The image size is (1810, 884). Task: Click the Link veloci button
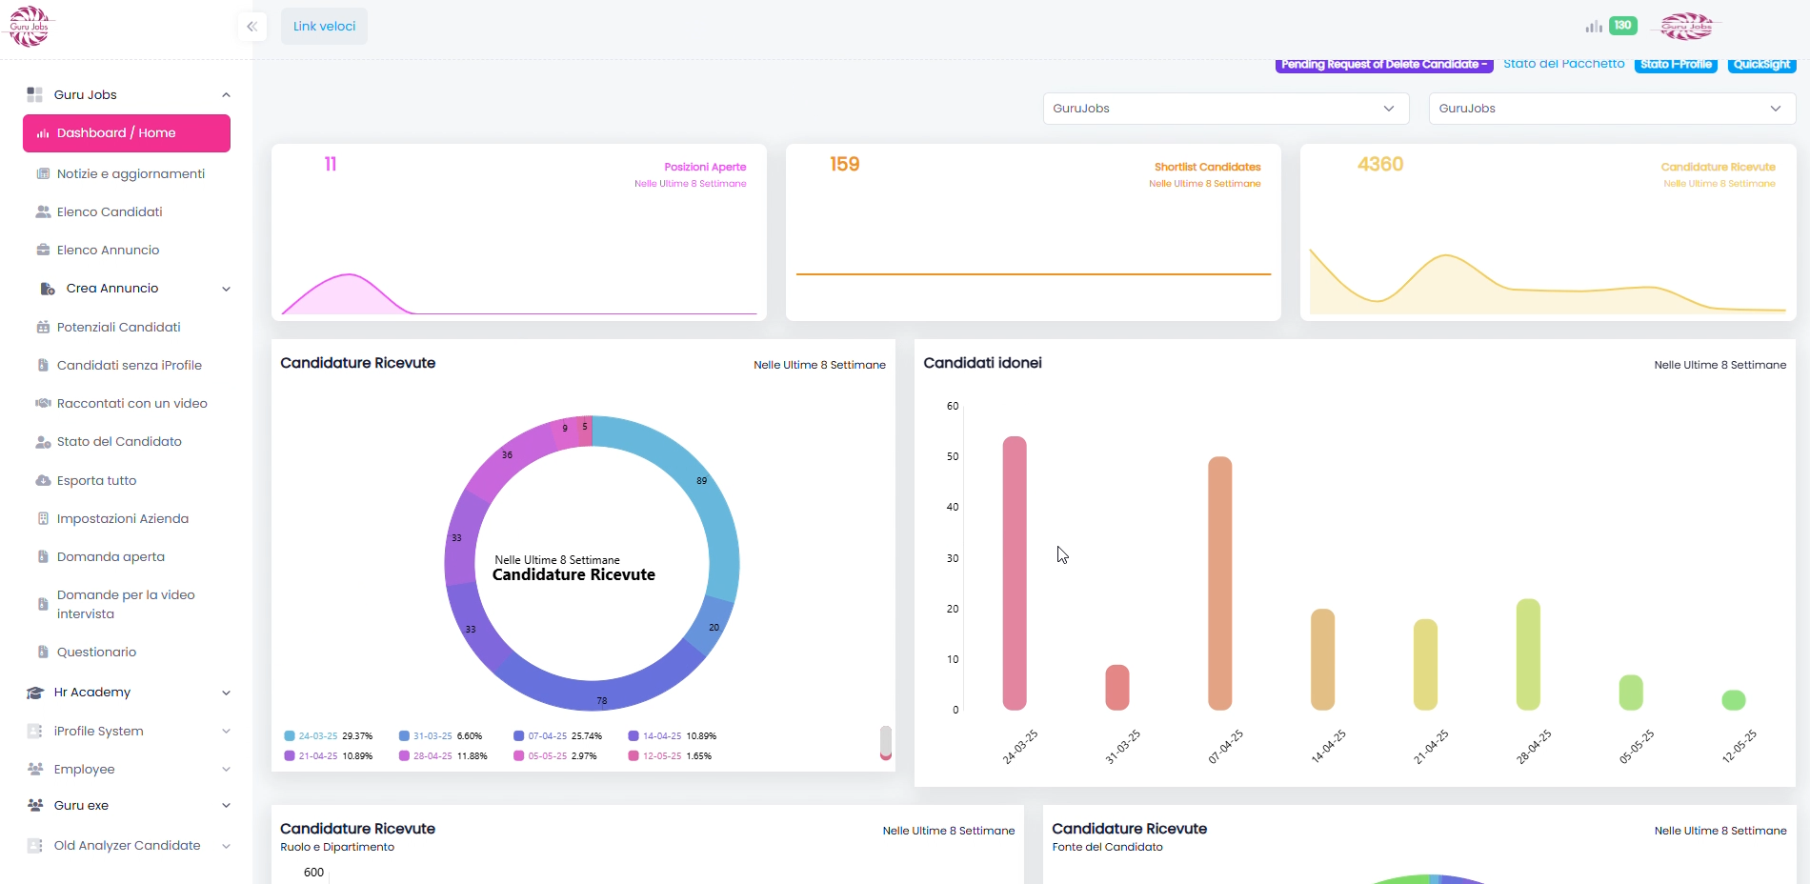324,27
